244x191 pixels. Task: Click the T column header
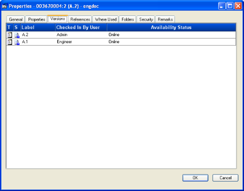pos(10,27)
